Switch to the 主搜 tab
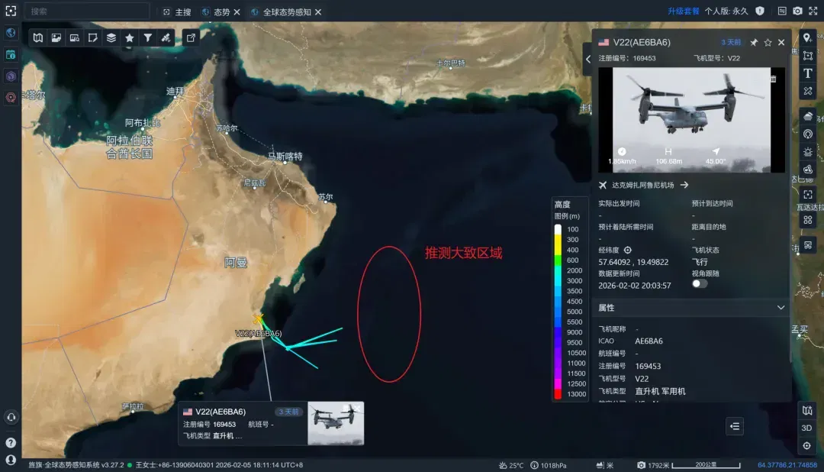 [177, 11]
